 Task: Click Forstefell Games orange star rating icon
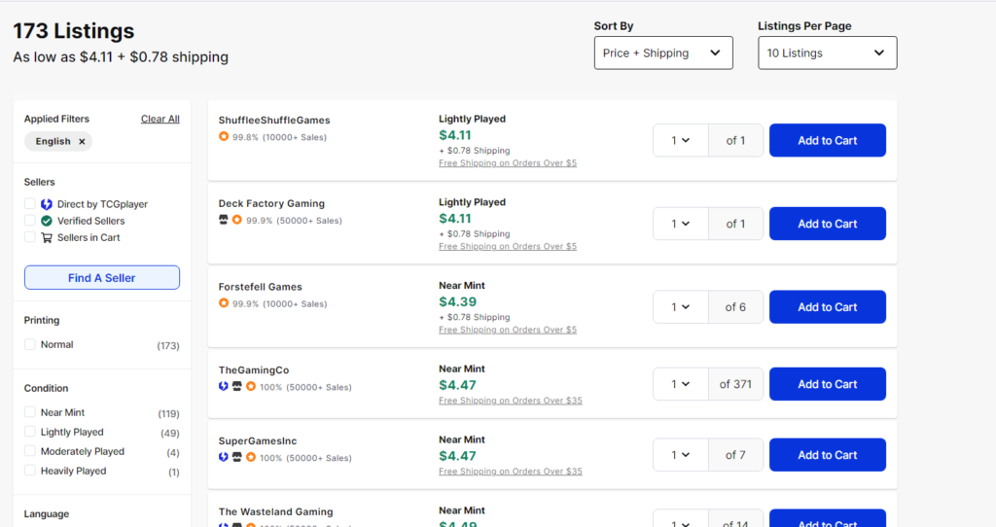224,302
